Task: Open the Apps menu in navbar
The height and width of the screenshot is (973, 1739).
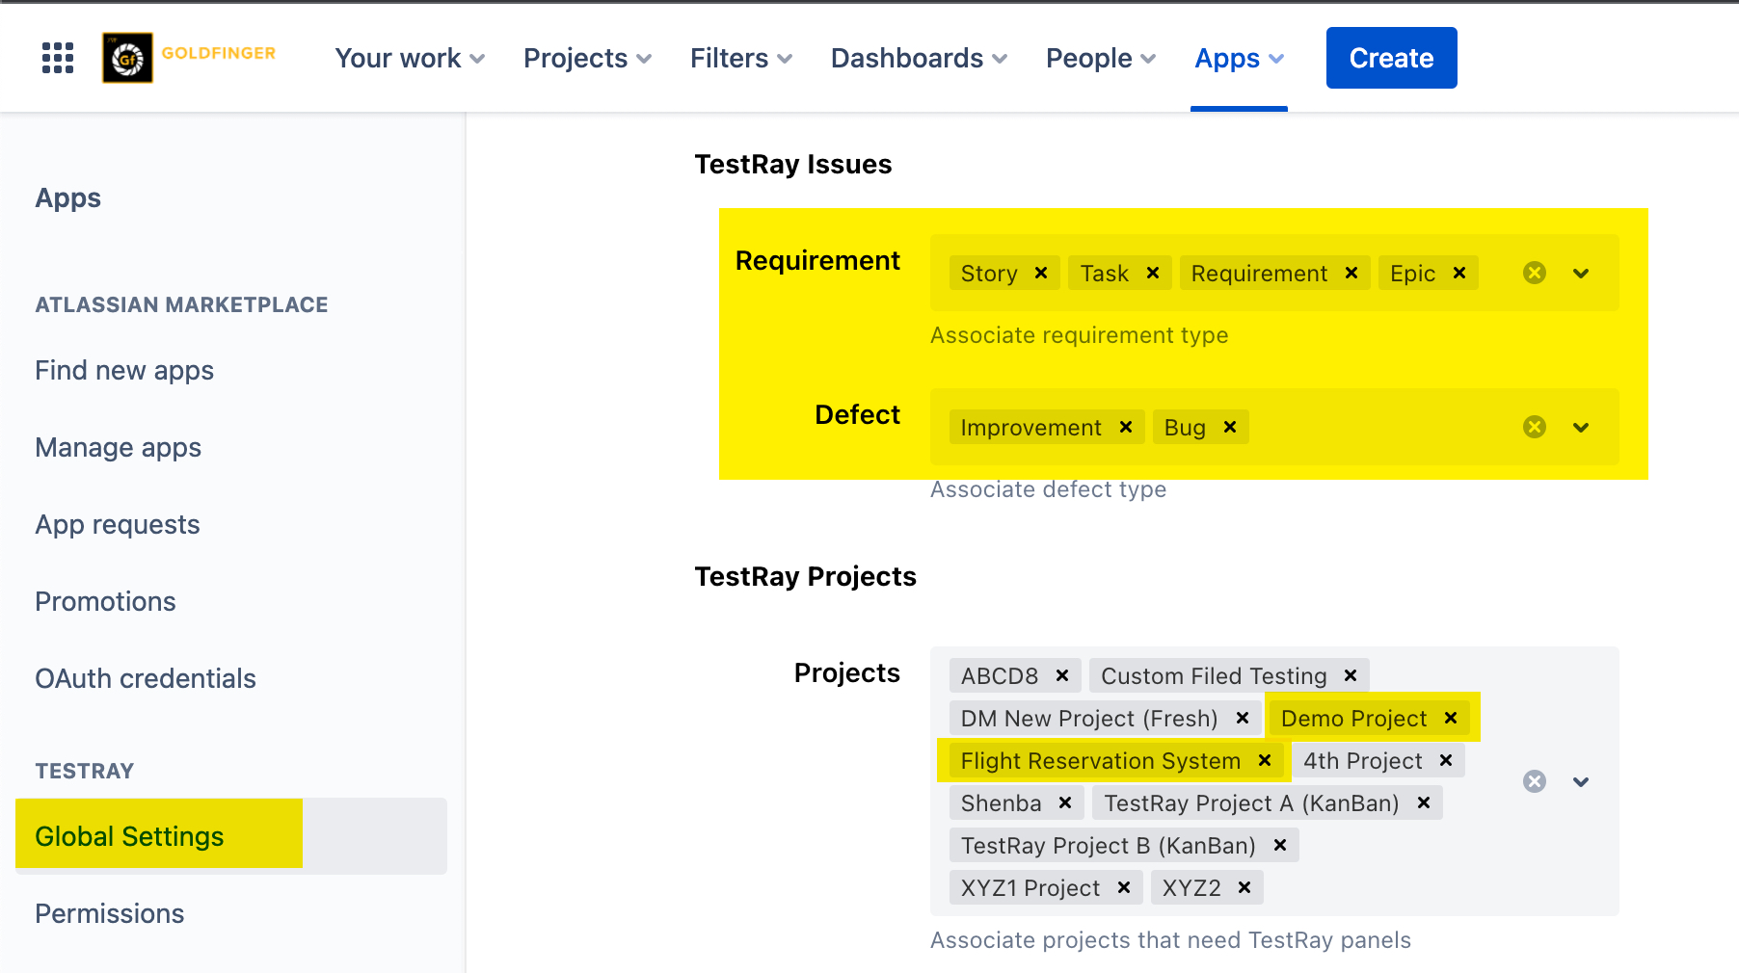Action: [1239, 59]
